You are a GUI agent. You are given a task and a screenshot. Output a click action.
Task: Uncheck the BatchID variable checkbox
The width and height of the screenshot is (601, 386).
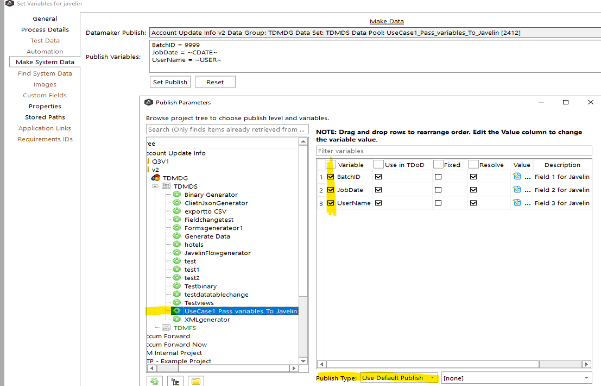pos(331,177)
